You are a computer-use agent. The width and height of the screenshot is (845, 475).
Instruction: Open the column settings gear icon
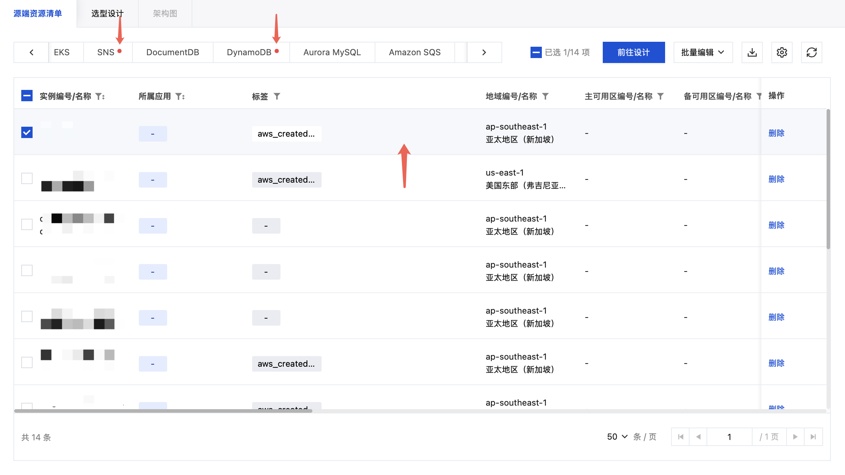pyautogui.click(x=782, y=52)
